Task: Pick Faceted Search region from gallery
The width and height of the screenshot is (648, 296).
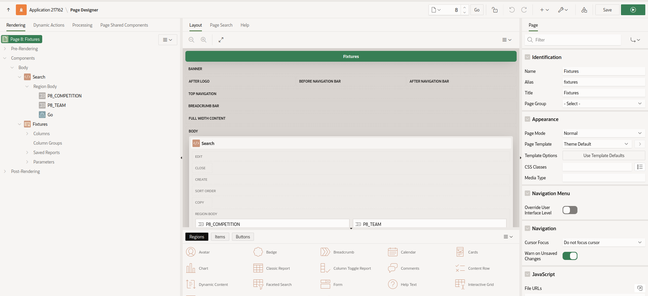Action: (x=258, y=285)
